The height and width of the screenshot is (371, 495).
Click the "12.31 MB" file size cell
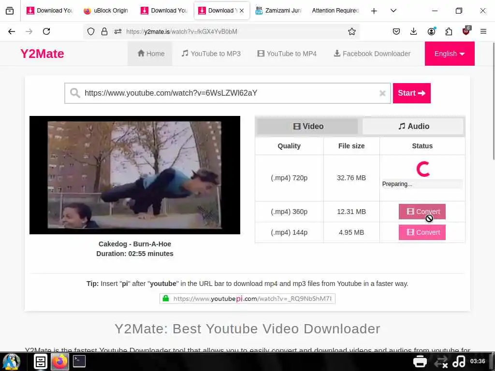tap(351, 212)
